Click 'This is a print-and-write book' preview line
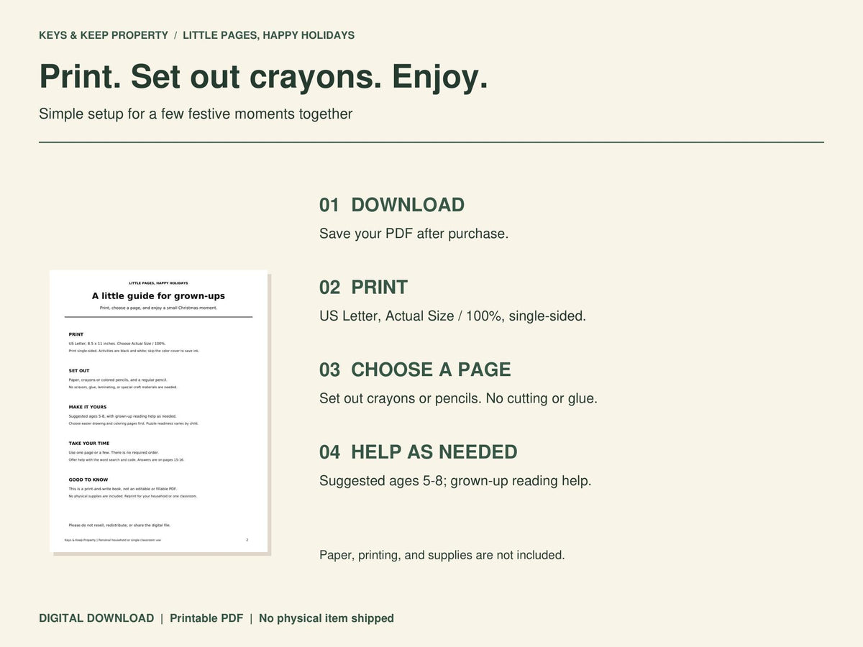This screenshot has height=647, width=863. tap(122, 489)
